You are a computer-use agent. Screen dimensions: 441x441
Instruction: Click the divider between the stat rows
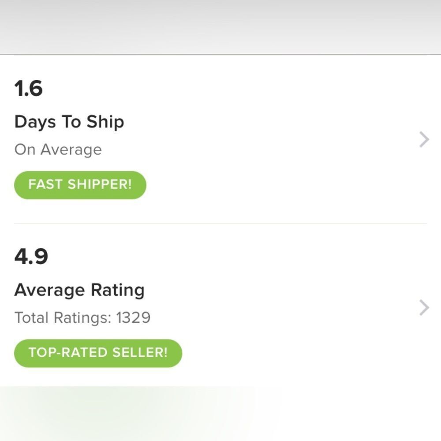point(220,224)
